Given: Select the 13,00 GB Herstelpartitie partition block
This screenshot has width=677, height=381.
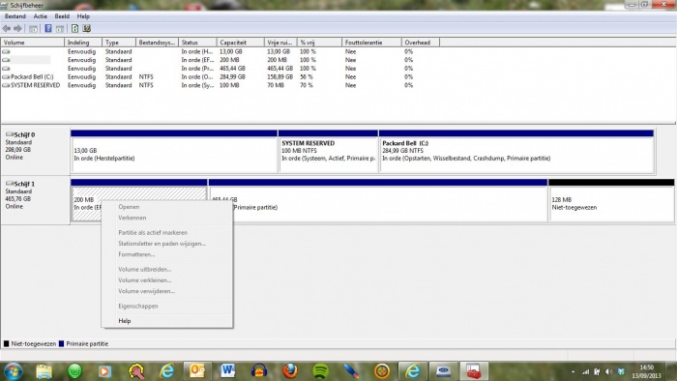Looking at the screenshot, I should 174,151.
